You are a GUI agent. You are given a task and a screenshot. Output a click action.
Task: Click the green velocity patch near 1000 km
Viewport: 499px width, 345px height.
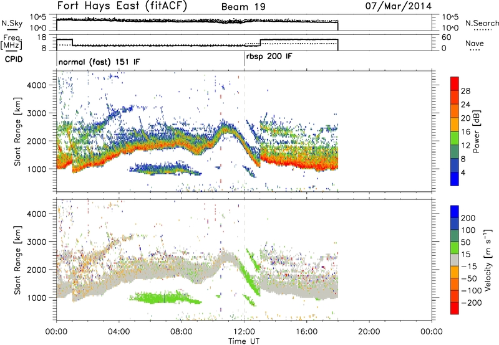coord(164,298)
